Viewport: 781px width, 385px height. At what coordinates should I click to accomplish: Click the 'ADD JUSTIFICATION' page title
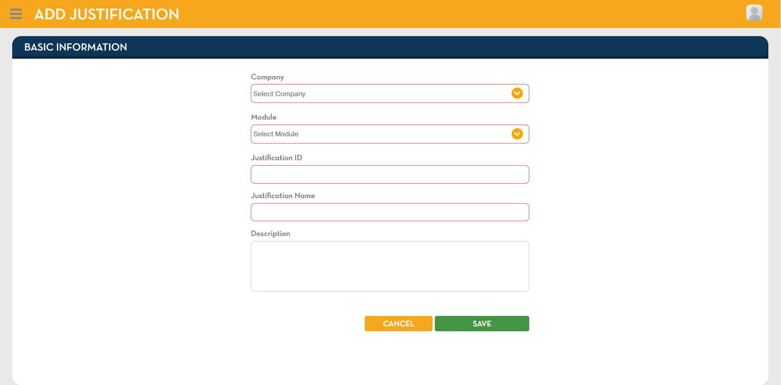click(x=107, y=14)
